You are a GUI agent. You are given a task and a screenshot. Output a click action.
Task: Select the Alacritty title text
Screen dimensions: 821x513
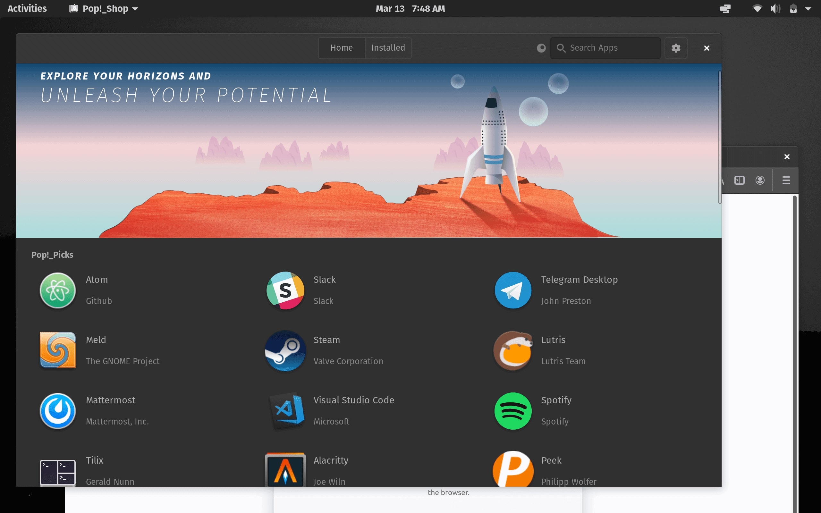[331, 461]
